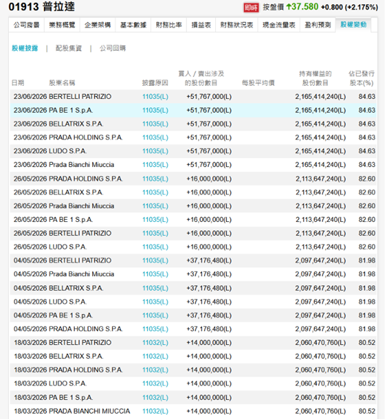Click the 日期 column header
385x419 pixels.
(x=18, y=83)
